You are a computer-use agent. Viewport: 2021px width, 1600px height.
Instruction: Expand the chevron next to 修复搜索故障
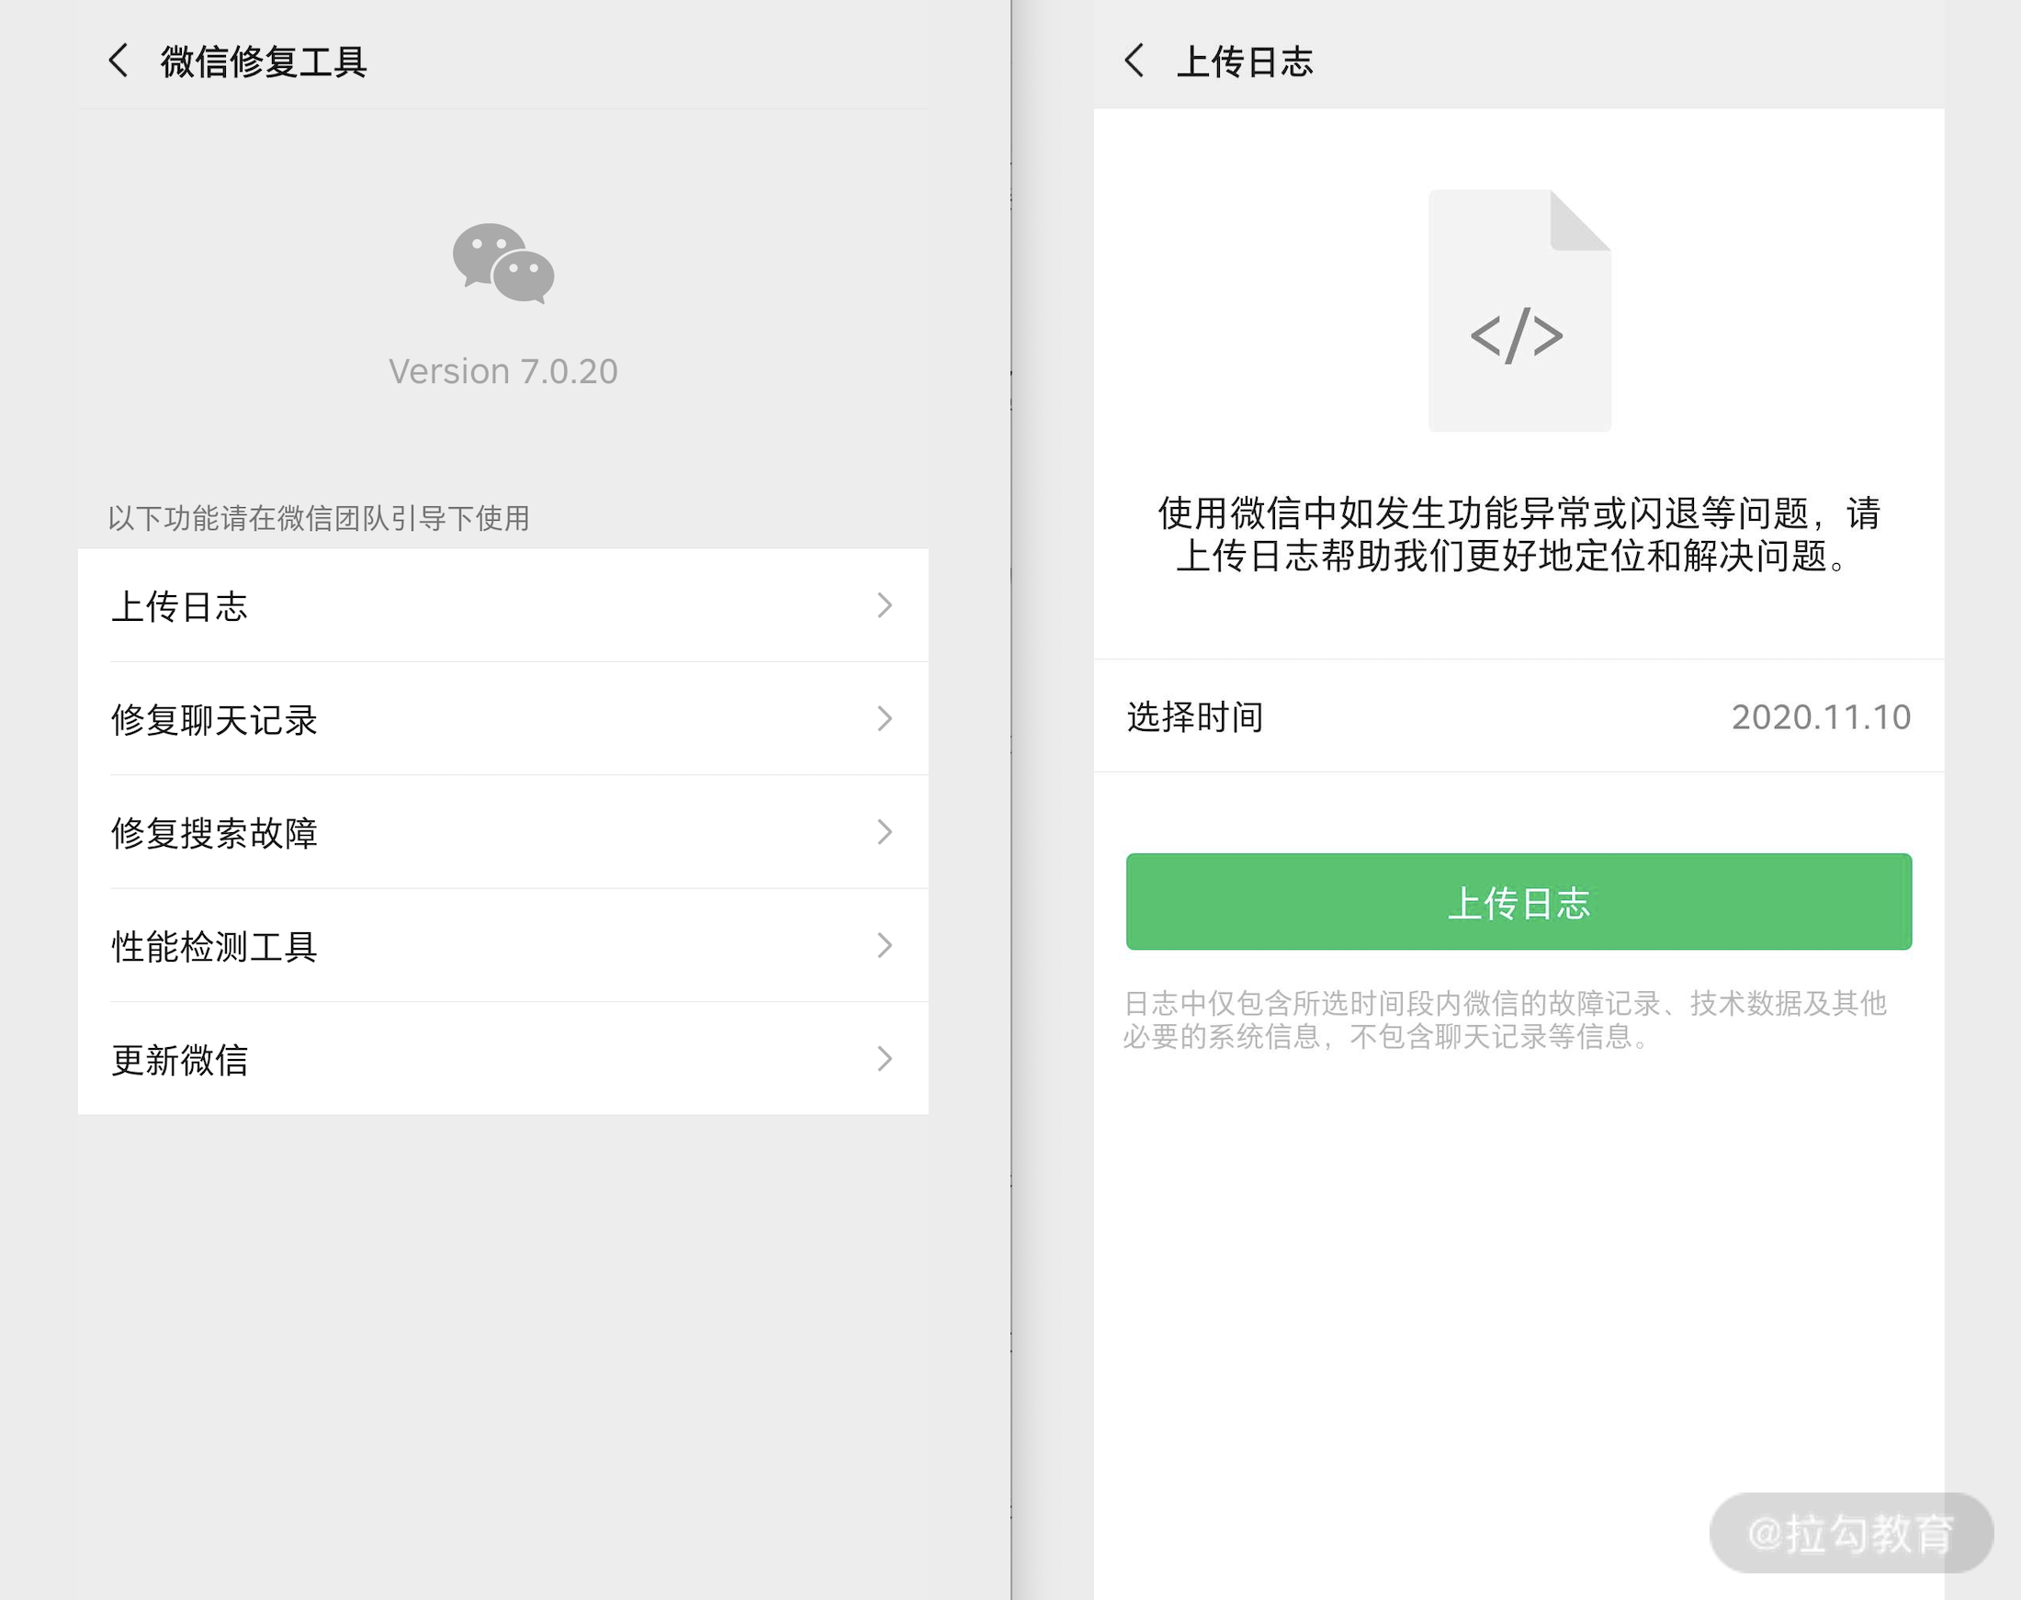pyautogui.click(x=885, y=832)
